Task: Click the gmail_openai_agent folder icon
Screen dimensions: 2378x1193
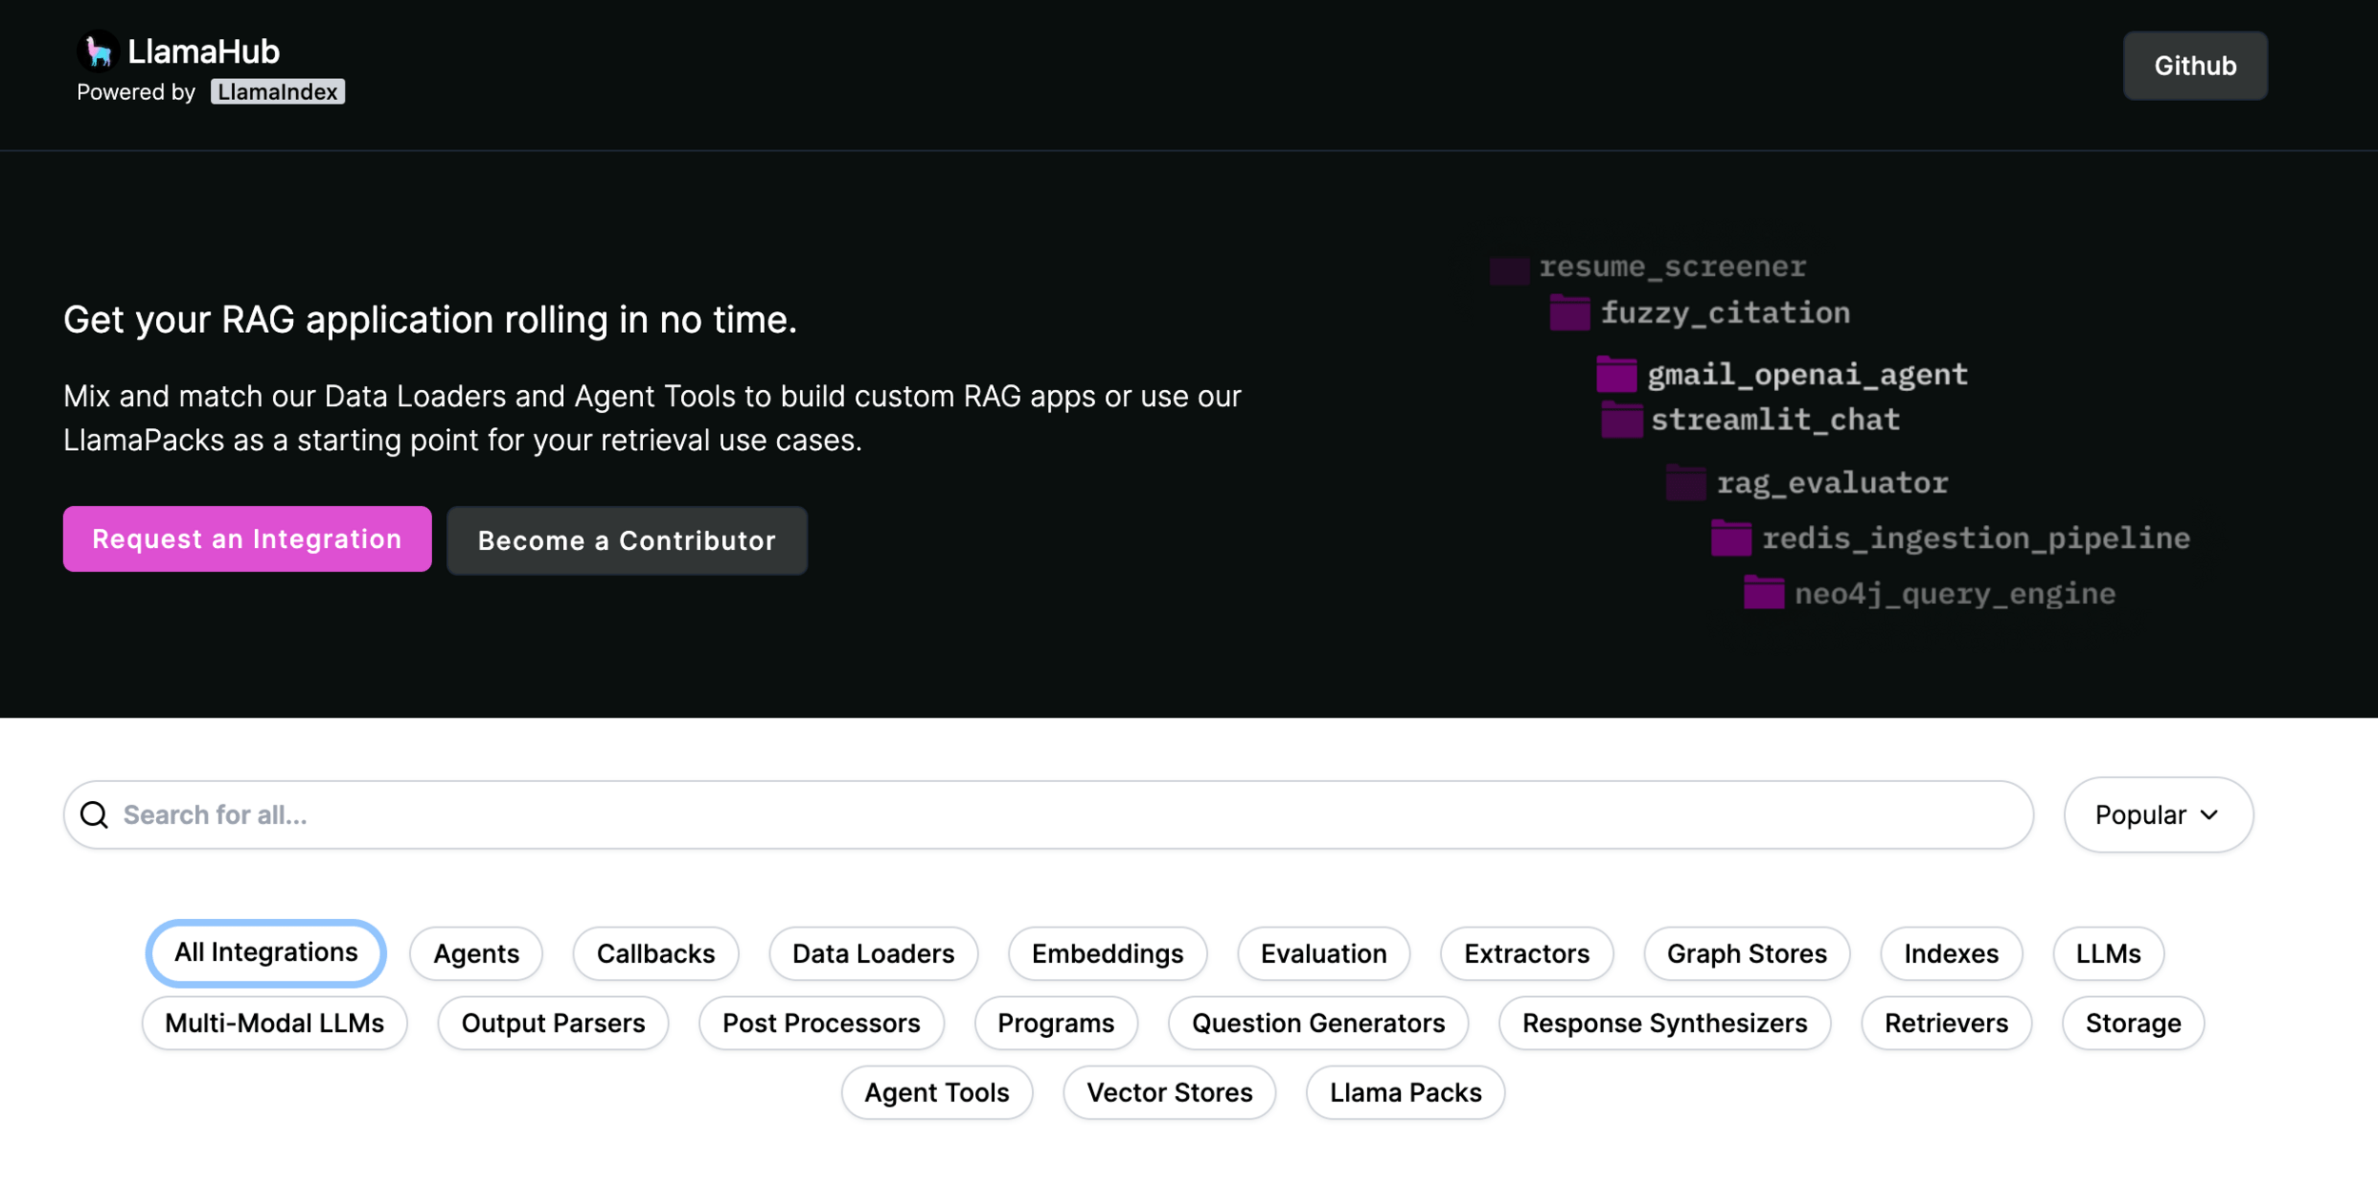Action: tap(1616, 375)
